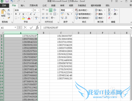Apply yellow fill color bucket
The image size is (132, 101).
(23, 18)
